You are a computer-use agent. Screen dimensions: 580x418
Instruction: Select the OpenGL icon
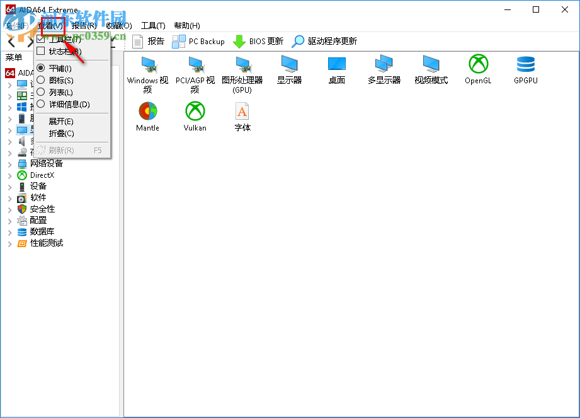(477, 69)
